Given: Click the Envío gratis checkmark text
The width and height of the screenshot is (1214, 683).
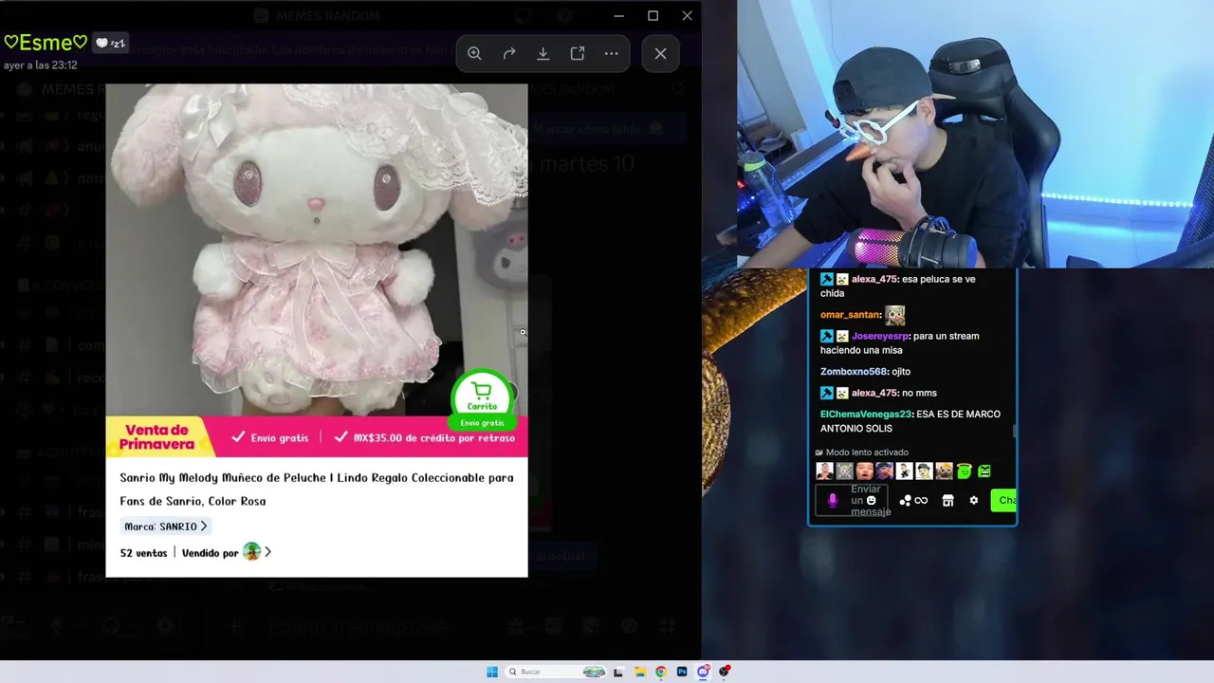Looking at the screenshot, I should pyautogui.click(x=270, y=438).
